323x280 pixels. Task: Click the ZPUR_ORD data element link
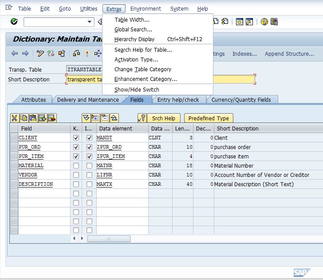109,147
